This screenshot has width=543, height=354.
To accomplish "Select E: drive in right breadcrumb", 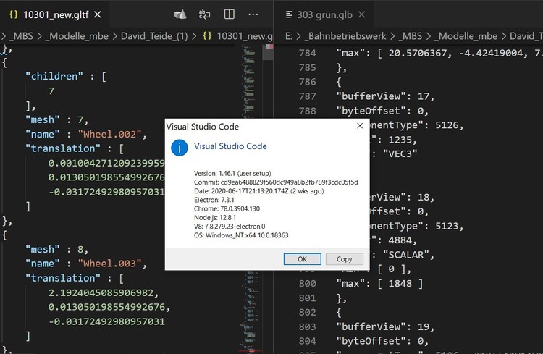I will (289, 36).
